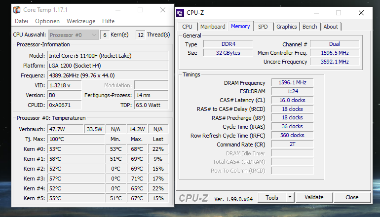Open the Werkzeuge menu in Core Temp
The height and width of the screenshot is (217, 380).
pos(81,21)
